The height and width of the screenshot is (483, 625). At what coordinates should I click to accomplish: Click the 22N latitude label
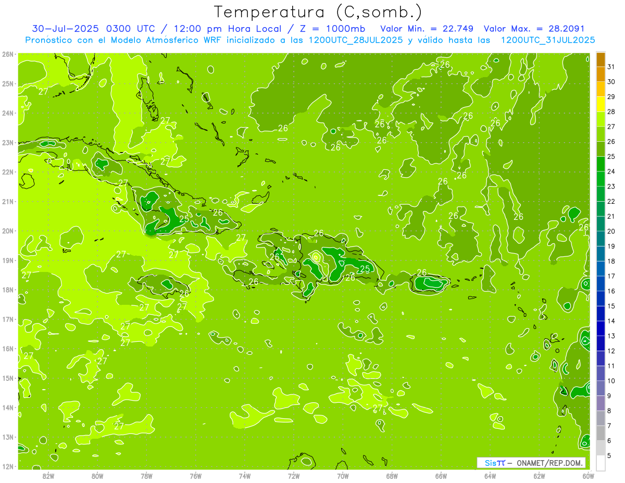(7, 172)
